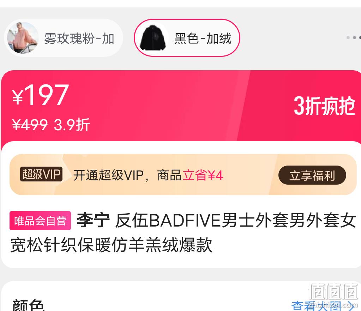This screenshot has width=361, height=311.
Task: Click the 3.9折 discount label
Action: point(72,125)
